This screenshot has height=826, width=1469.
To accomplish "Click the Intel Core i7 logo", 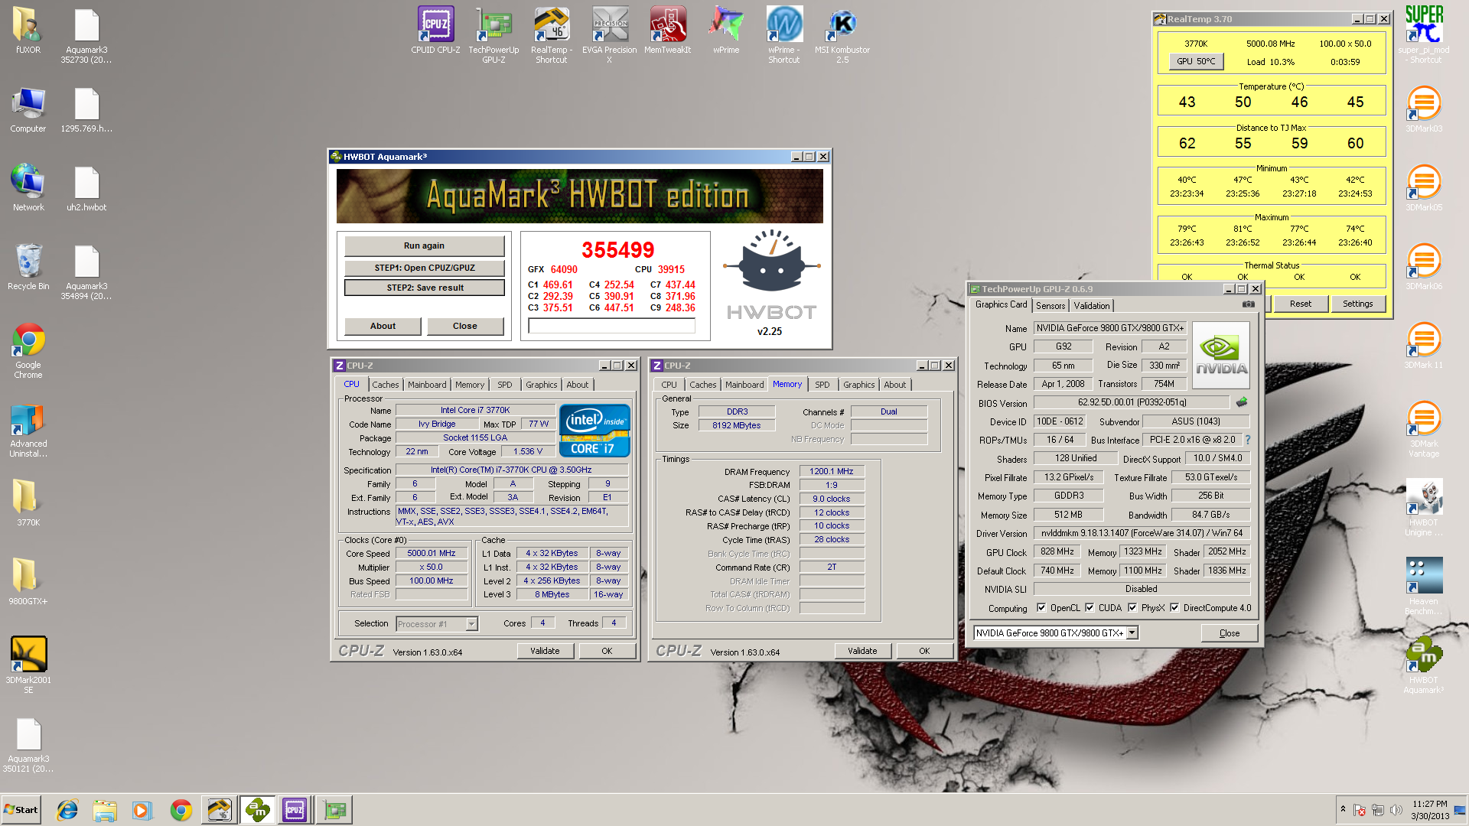I will click(x=594, y=430).
